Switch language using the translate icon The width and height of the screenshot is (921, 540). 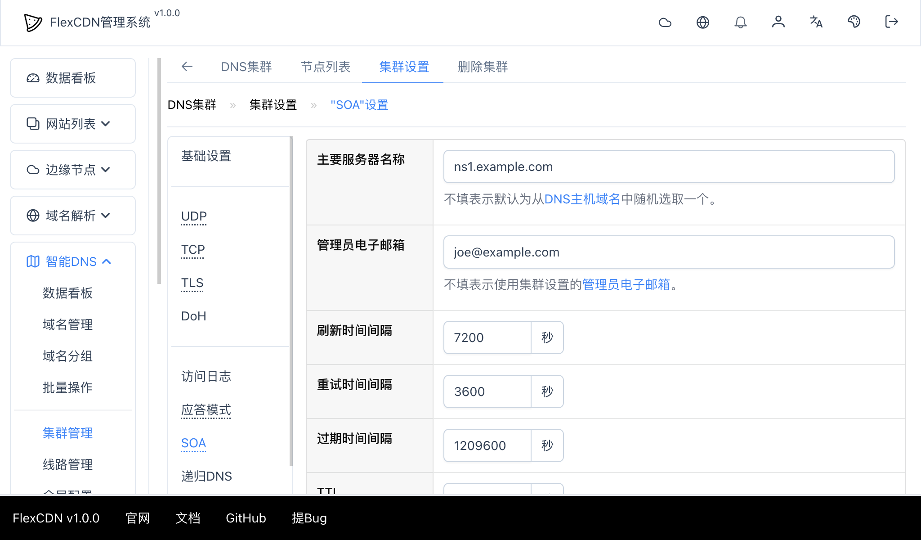point(816,22)
